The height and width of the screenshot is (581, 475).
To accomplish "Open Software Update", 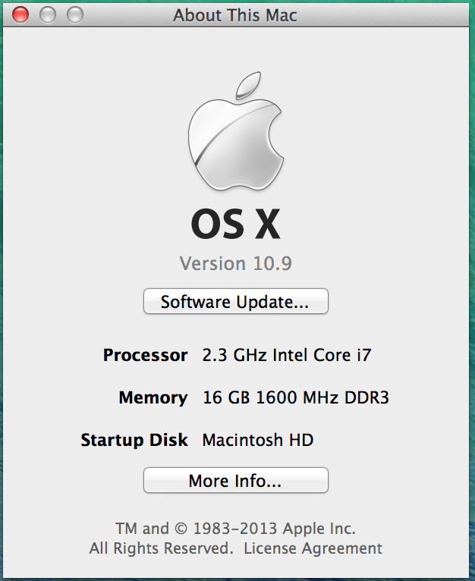I will coord(235,302).
